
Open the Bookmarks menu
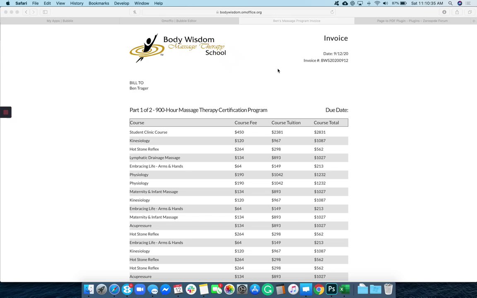click(x=99, y=3)
